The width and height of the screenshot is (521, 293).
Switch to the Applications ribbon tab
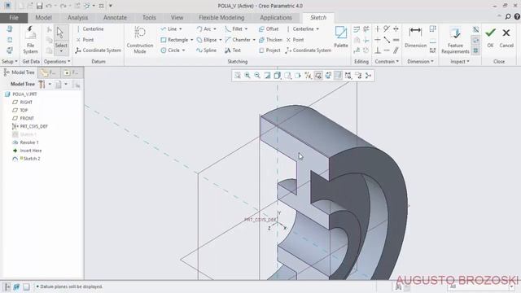(x=276, y=18)
